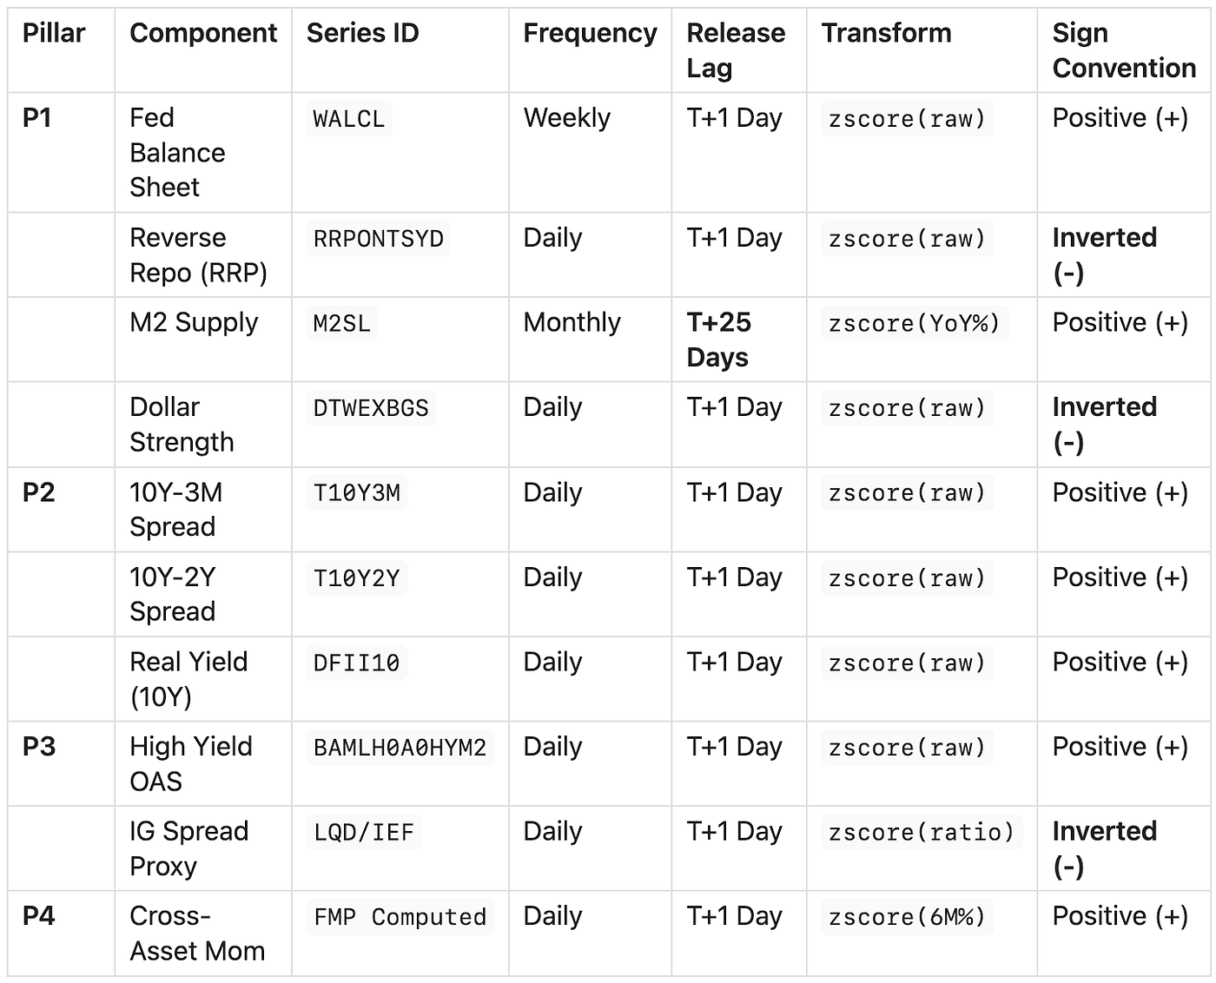Click the Pillar column header
Image resolution: width=1216 pixels, height=983 pixels.
pyautogui.click(x=54, y=33)
